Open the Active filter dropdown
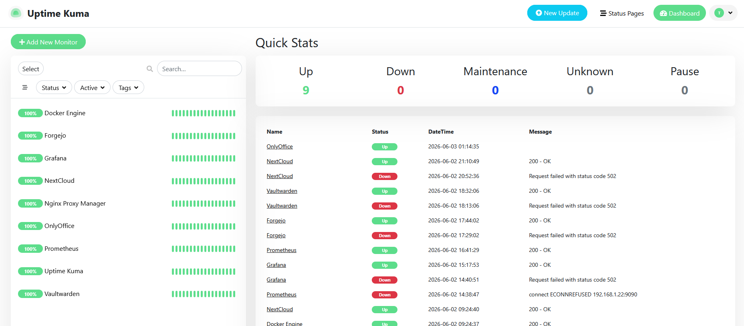Image resolution: width=744 pixels, height=326 pixels. tap(92, 87)
